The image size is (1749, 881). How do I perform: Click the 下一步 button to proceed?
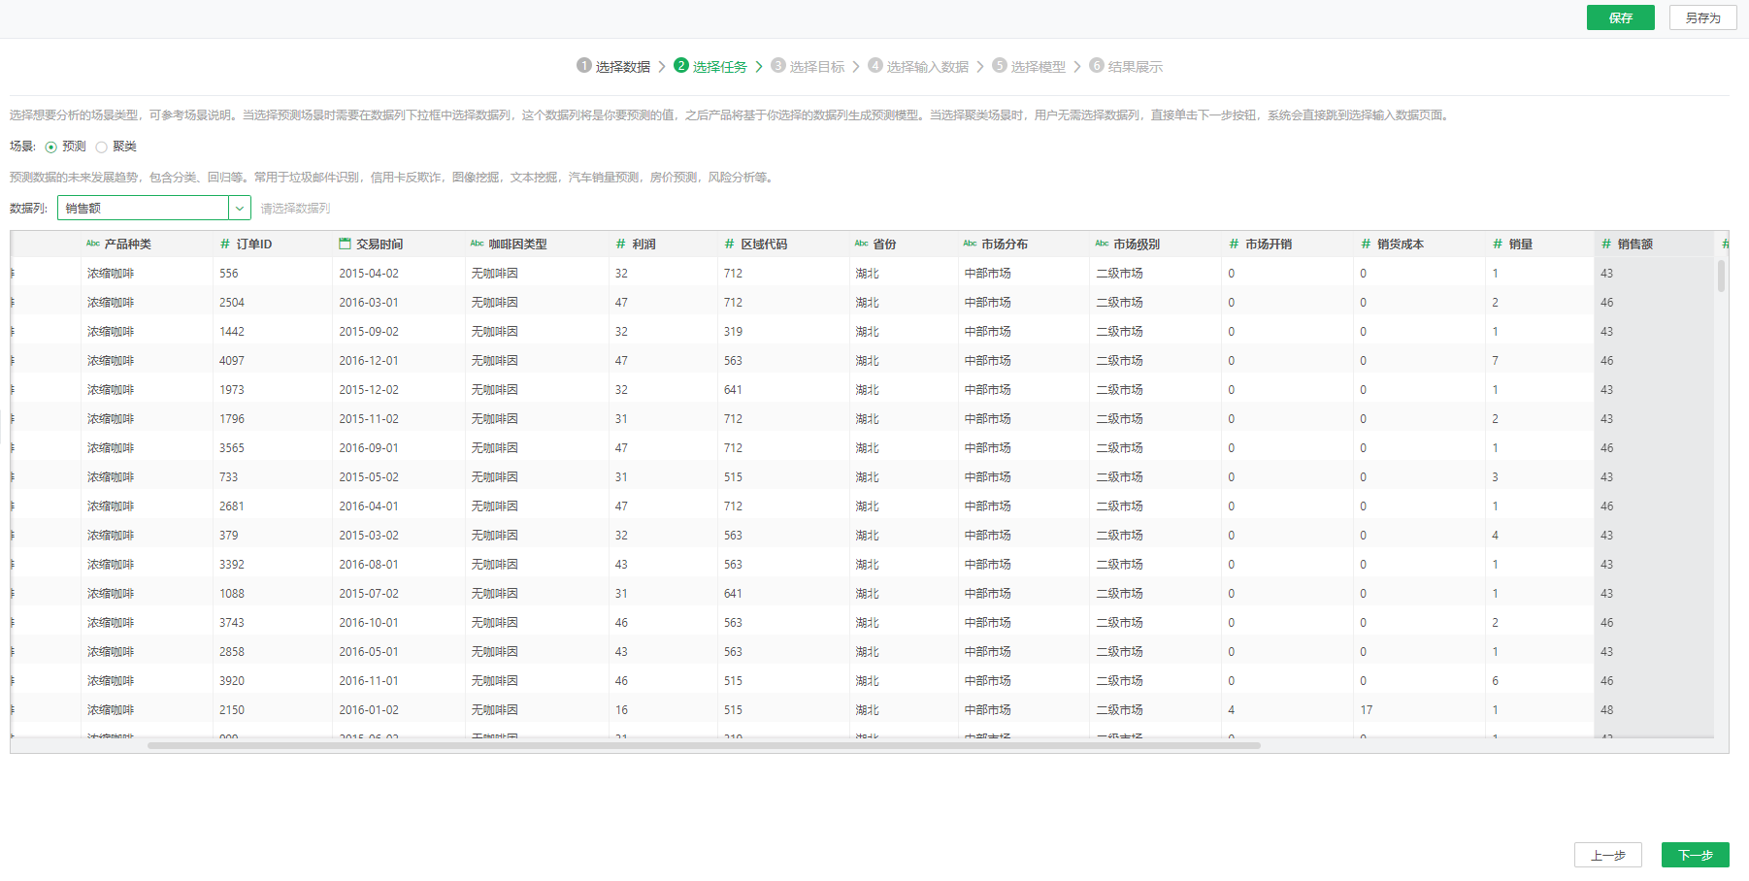(1695, 855)
